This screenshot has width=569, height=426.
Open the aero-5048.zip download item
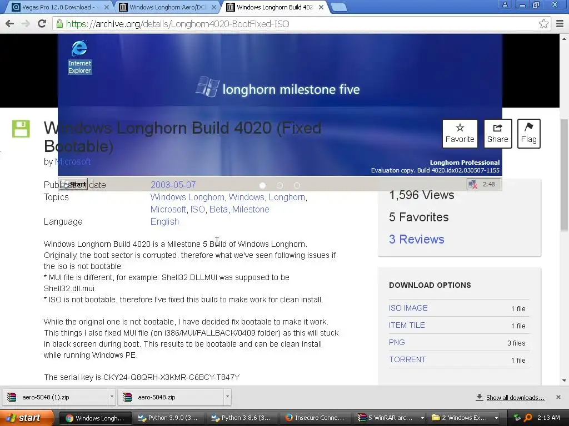point(171,397)
